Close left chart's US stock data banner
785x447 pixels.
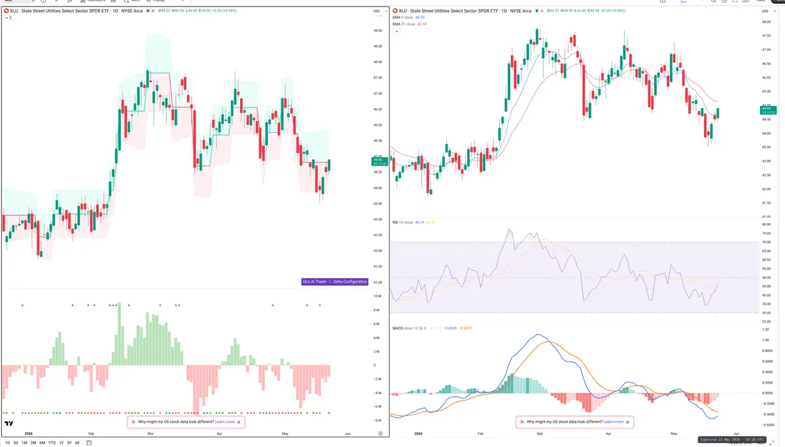(x=239, y=422)
